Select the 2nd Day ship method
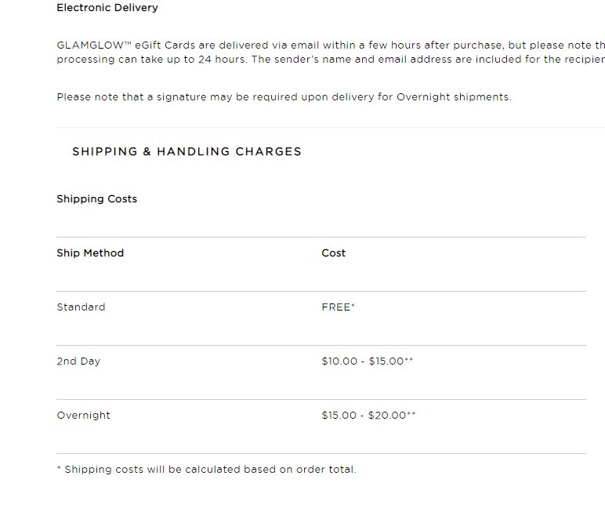This screenshot has width=605, height=523. [x=78, y=361]
